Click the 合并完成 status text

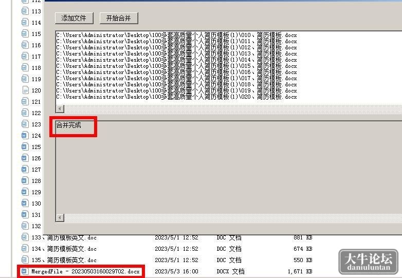pyautogui.click(x=69, y=125)
